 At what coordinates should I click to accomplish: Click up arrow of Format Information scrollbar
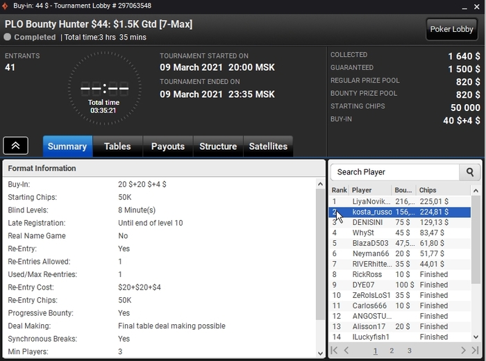pos(320,184)
